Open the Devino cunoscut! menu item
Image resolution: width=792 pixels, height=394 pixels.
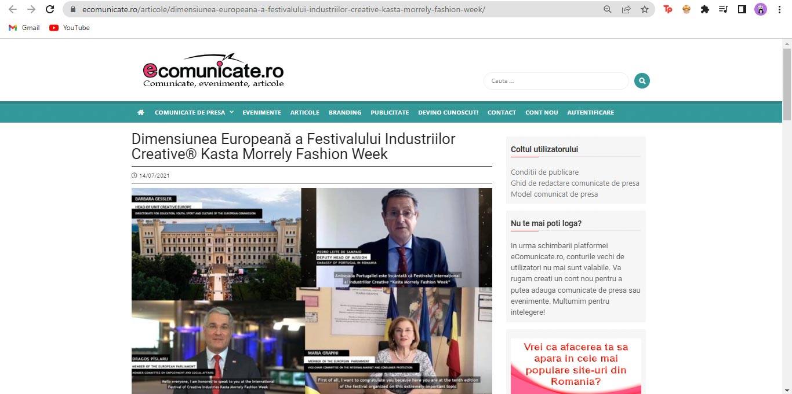[x=448, y=112]
